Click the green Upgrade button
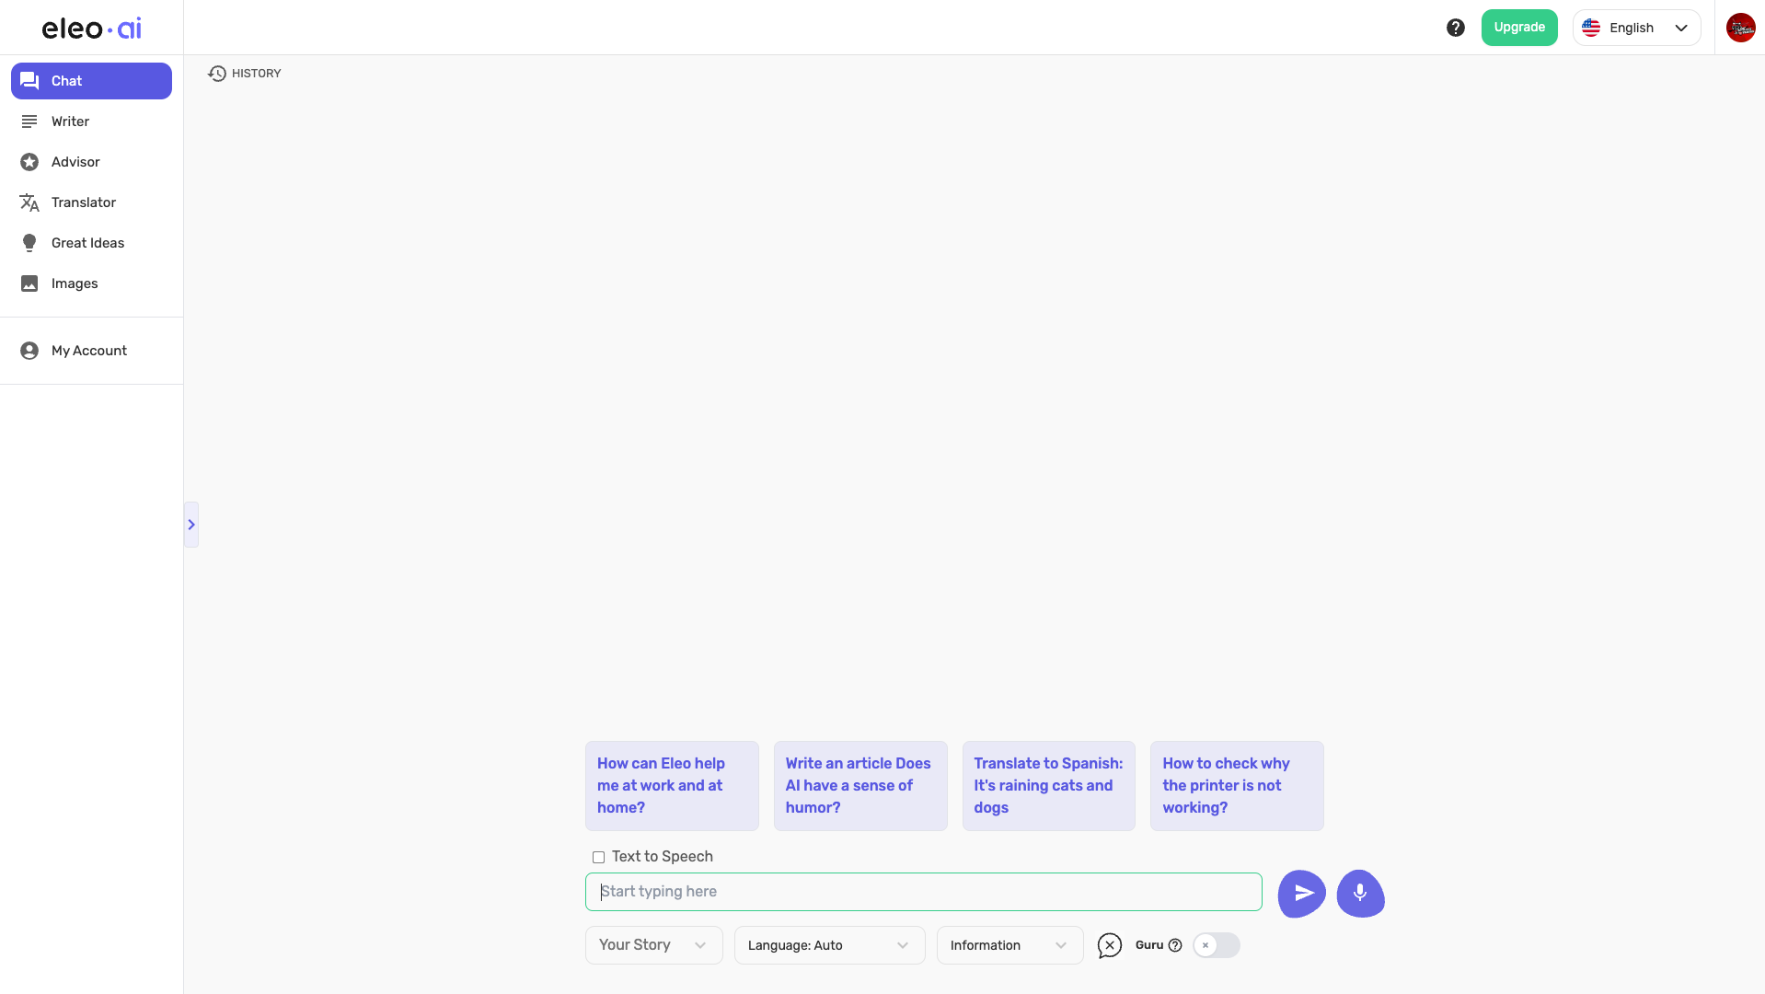The image size is (1765, 994). click(1518, 28)
